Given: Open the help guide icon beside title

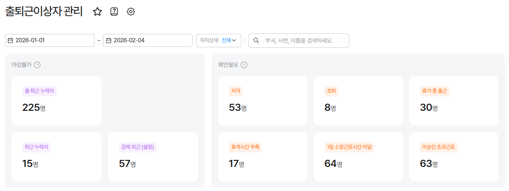Looking at the screenshot, I should 114,12.
